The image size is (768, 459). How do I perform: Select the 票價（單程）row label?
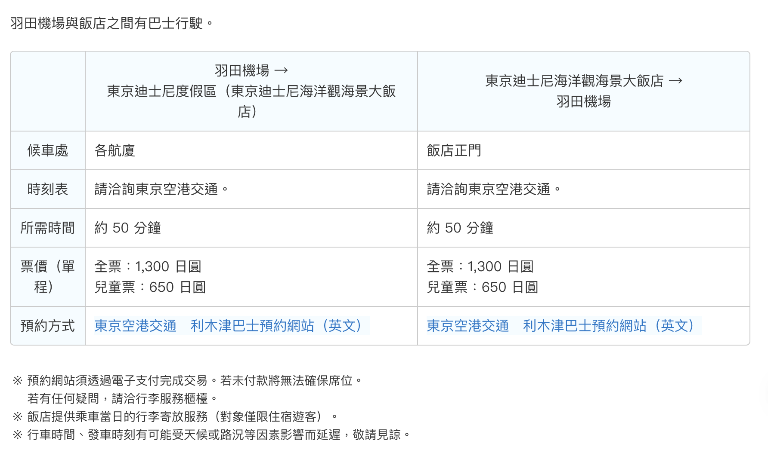(x=48, y=277)
